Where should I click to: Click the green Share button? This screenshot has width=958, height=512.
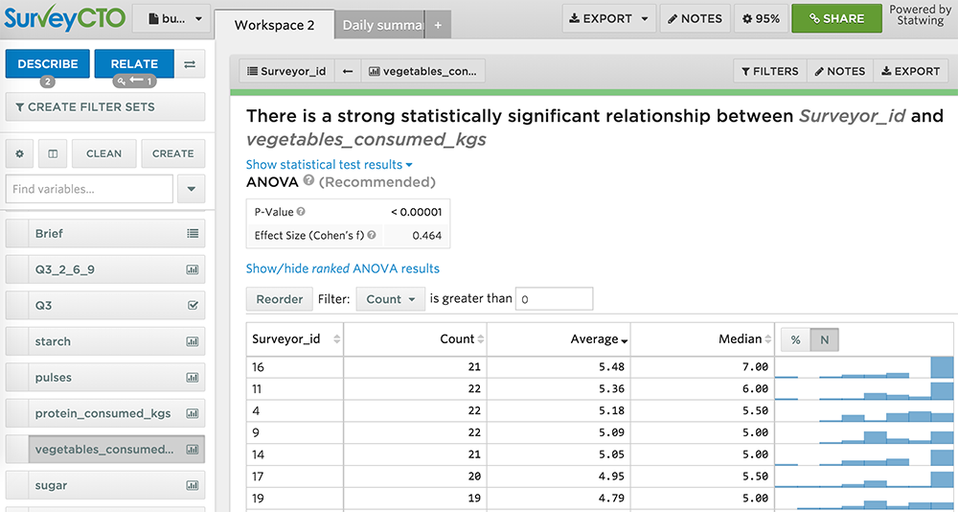click(836, 18)
